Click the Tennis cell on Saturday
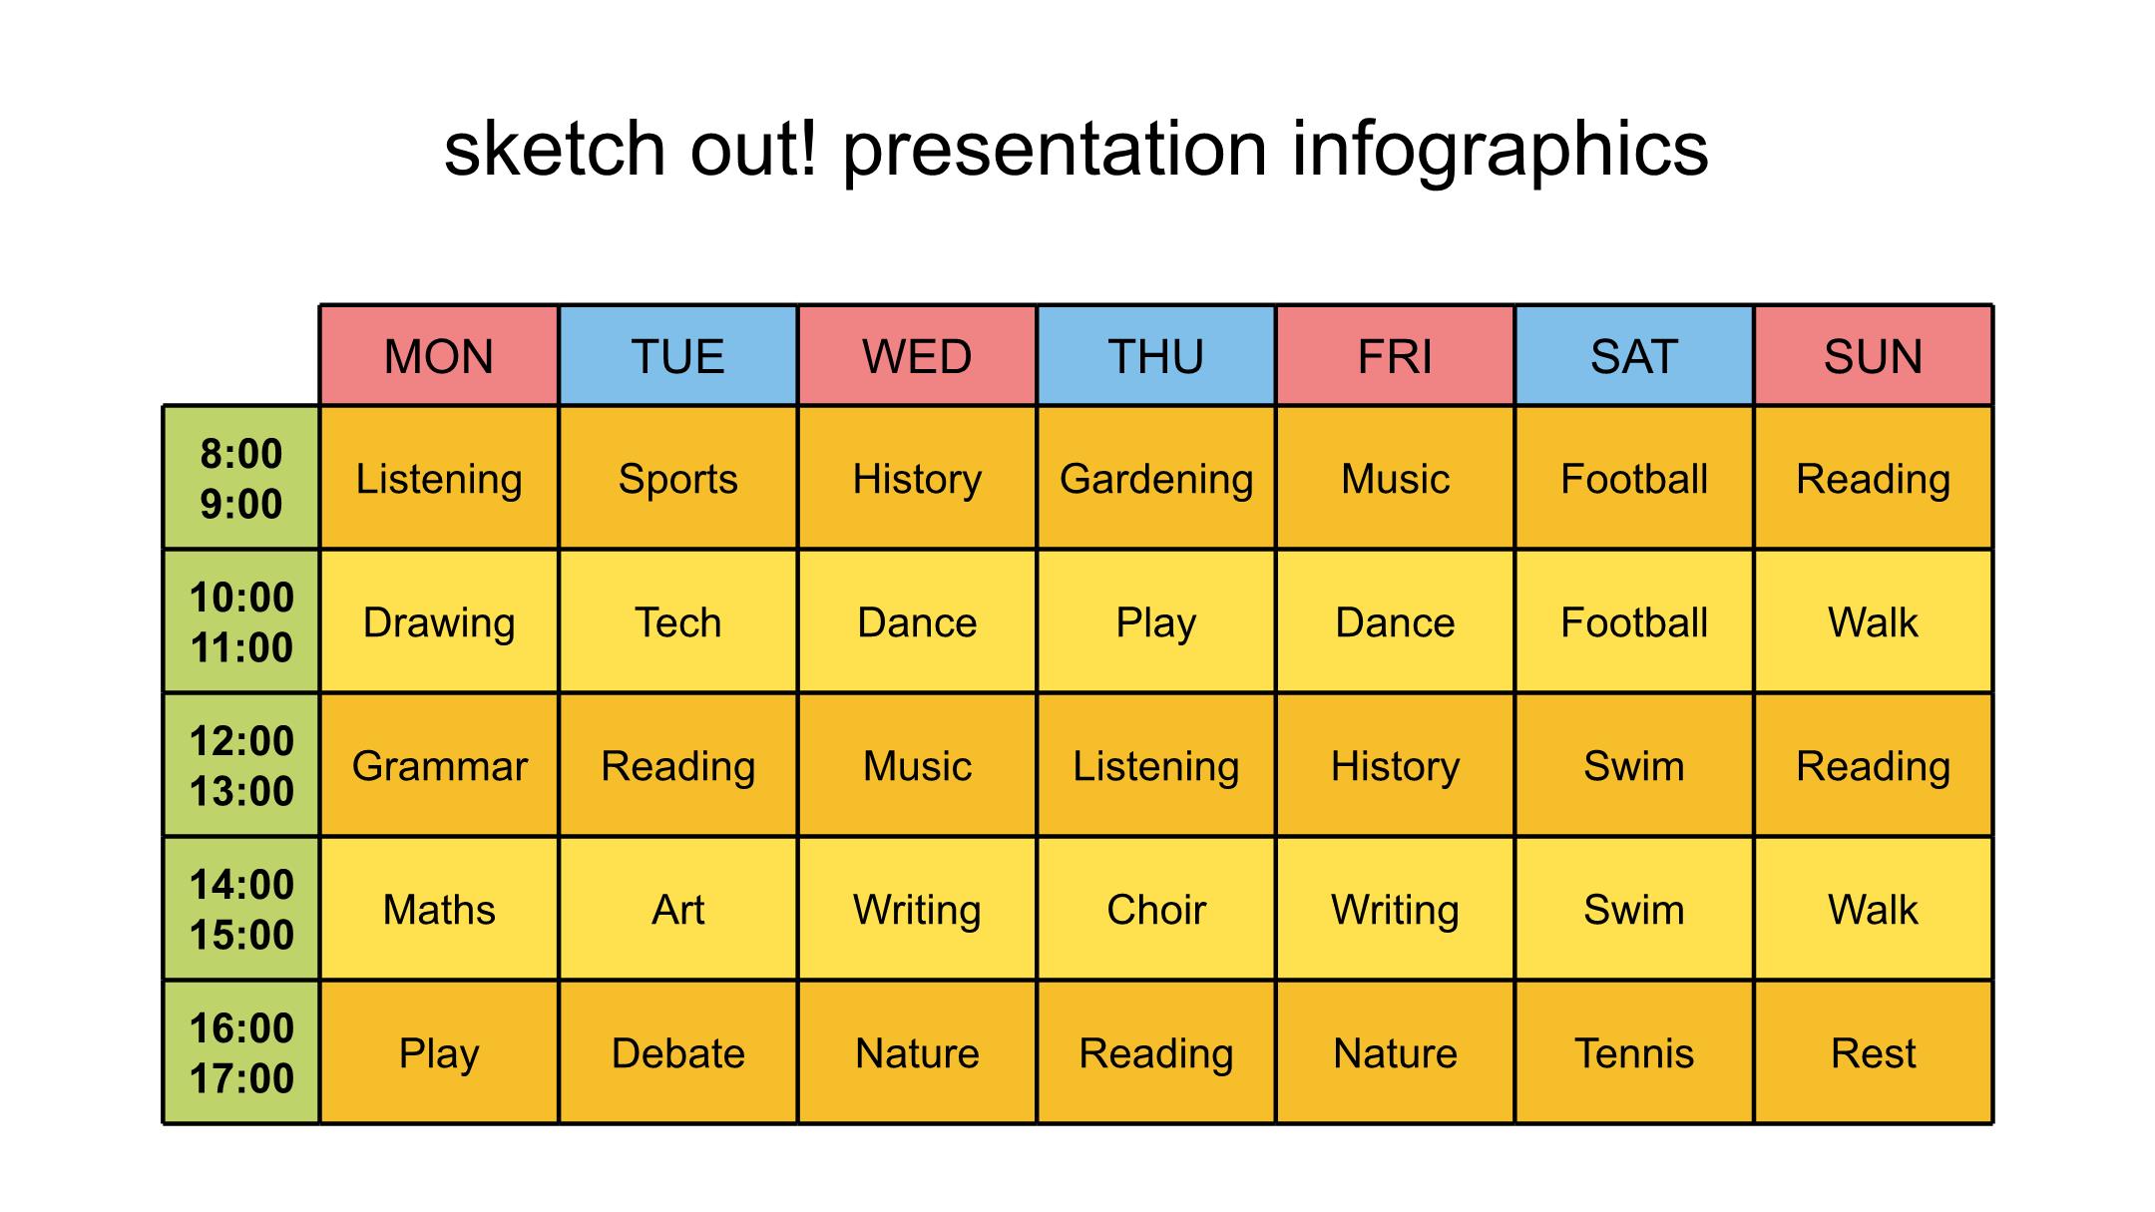This screenshot has width=2155, height=1212. (x=1634, y=1052)
